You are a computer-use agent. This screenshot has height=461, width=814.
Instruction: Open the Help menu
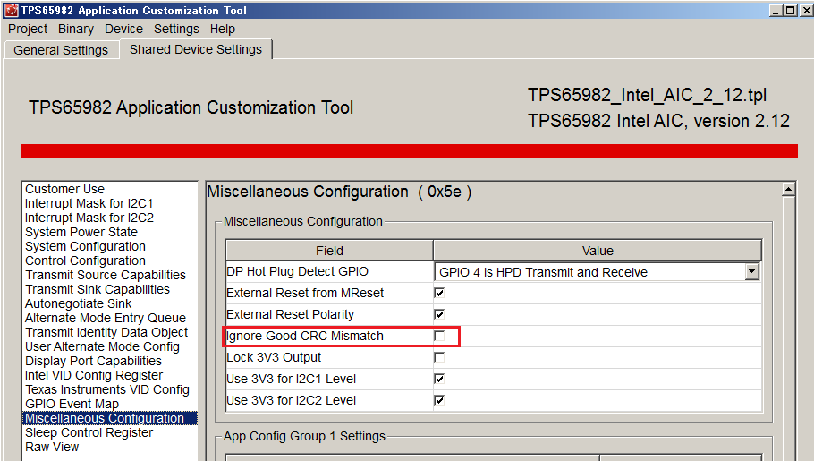223,29
